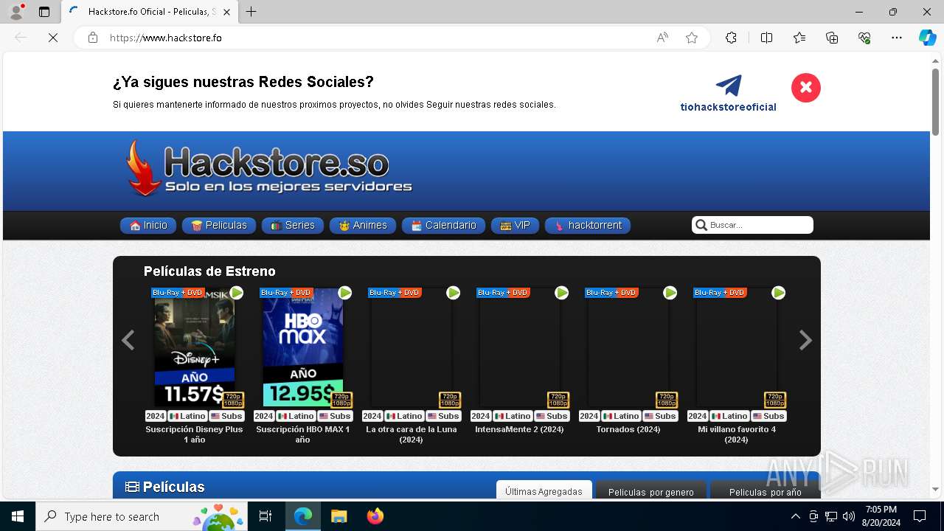944x531 pixels.
Task: Click IntensaMente 2 (2024) title link
Action: click(x=519, y=429)
